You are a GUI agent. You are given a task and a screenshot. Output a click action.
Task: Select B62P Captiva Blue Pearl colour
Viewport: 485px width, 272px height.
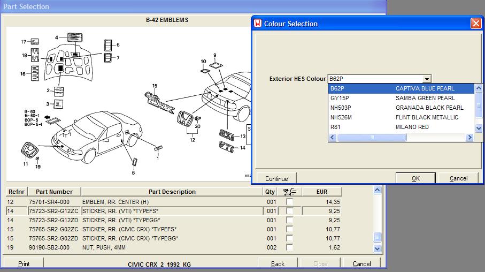[x=401, y=88]
